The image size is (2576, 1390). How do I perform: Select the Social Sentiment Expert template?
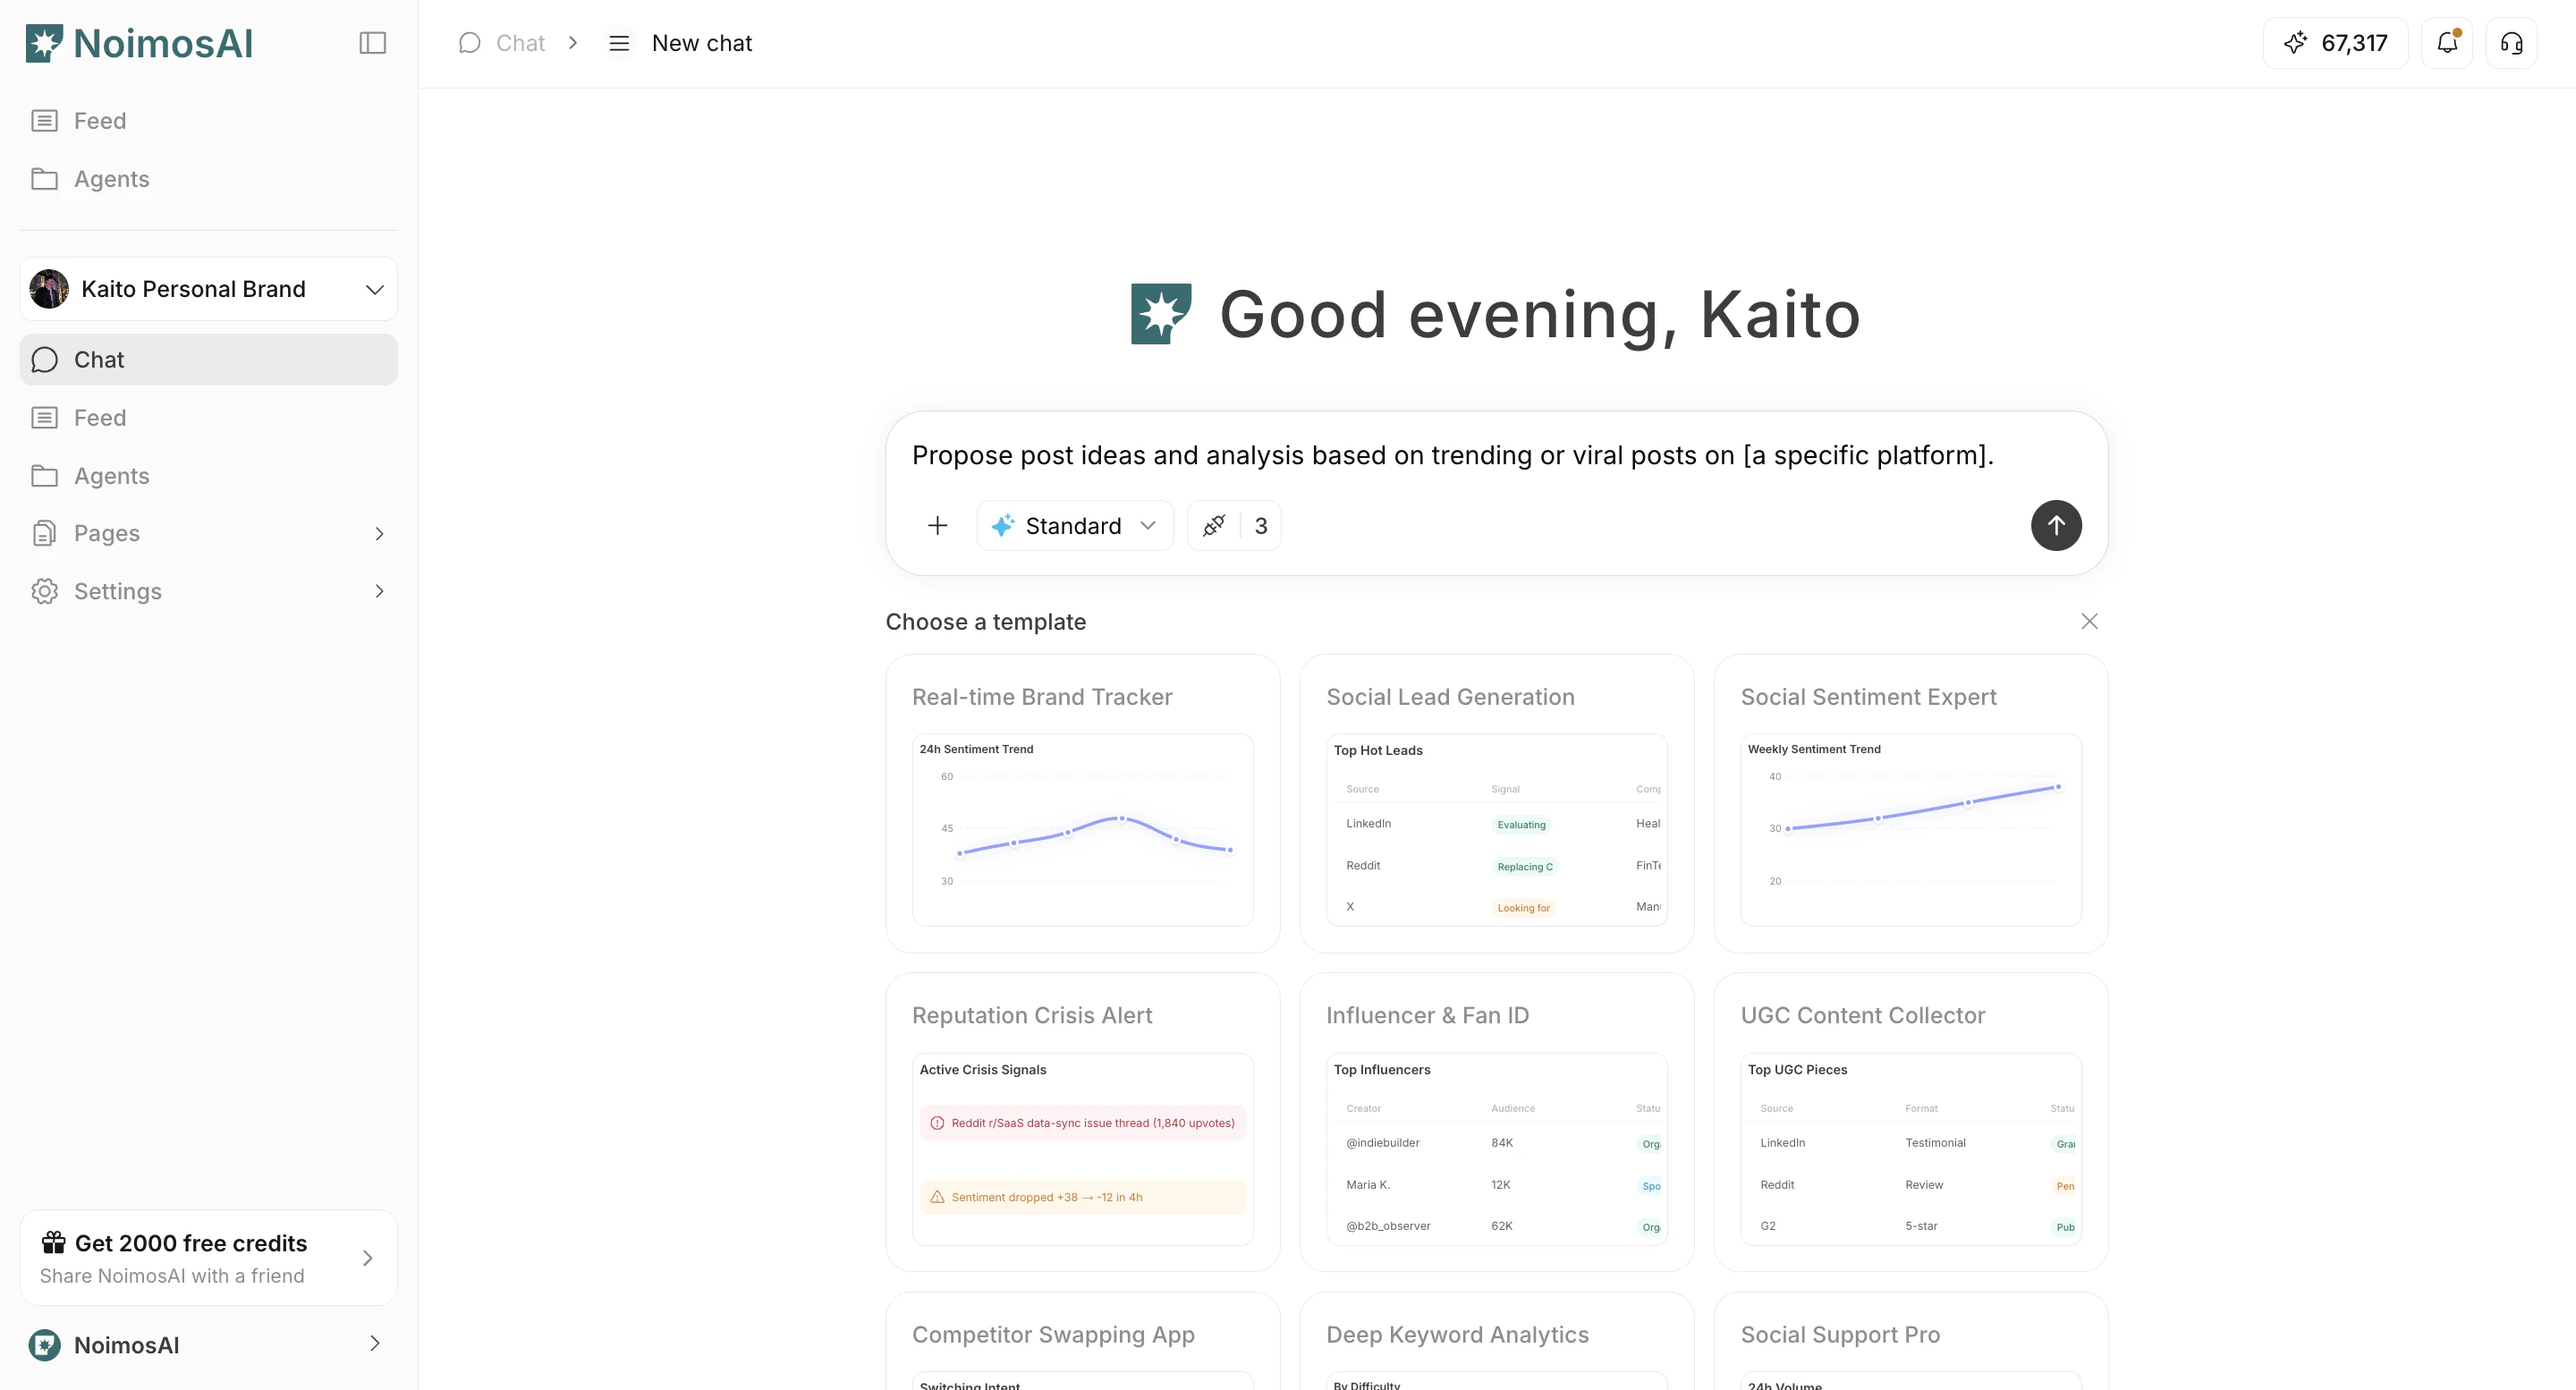pyautogui.click(x=1911, y=804)
